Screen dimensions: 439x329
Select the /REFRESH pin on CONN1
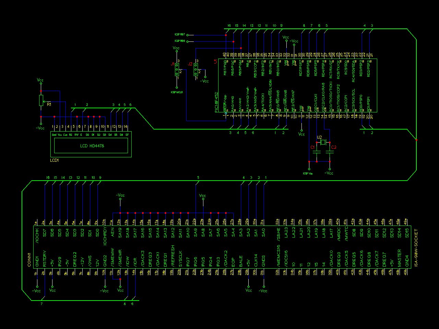(x=173, y=256)
